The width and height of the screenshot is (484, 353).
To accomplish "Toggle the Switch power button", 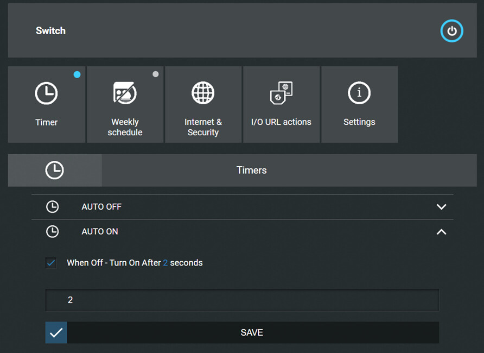I will 451,31.
